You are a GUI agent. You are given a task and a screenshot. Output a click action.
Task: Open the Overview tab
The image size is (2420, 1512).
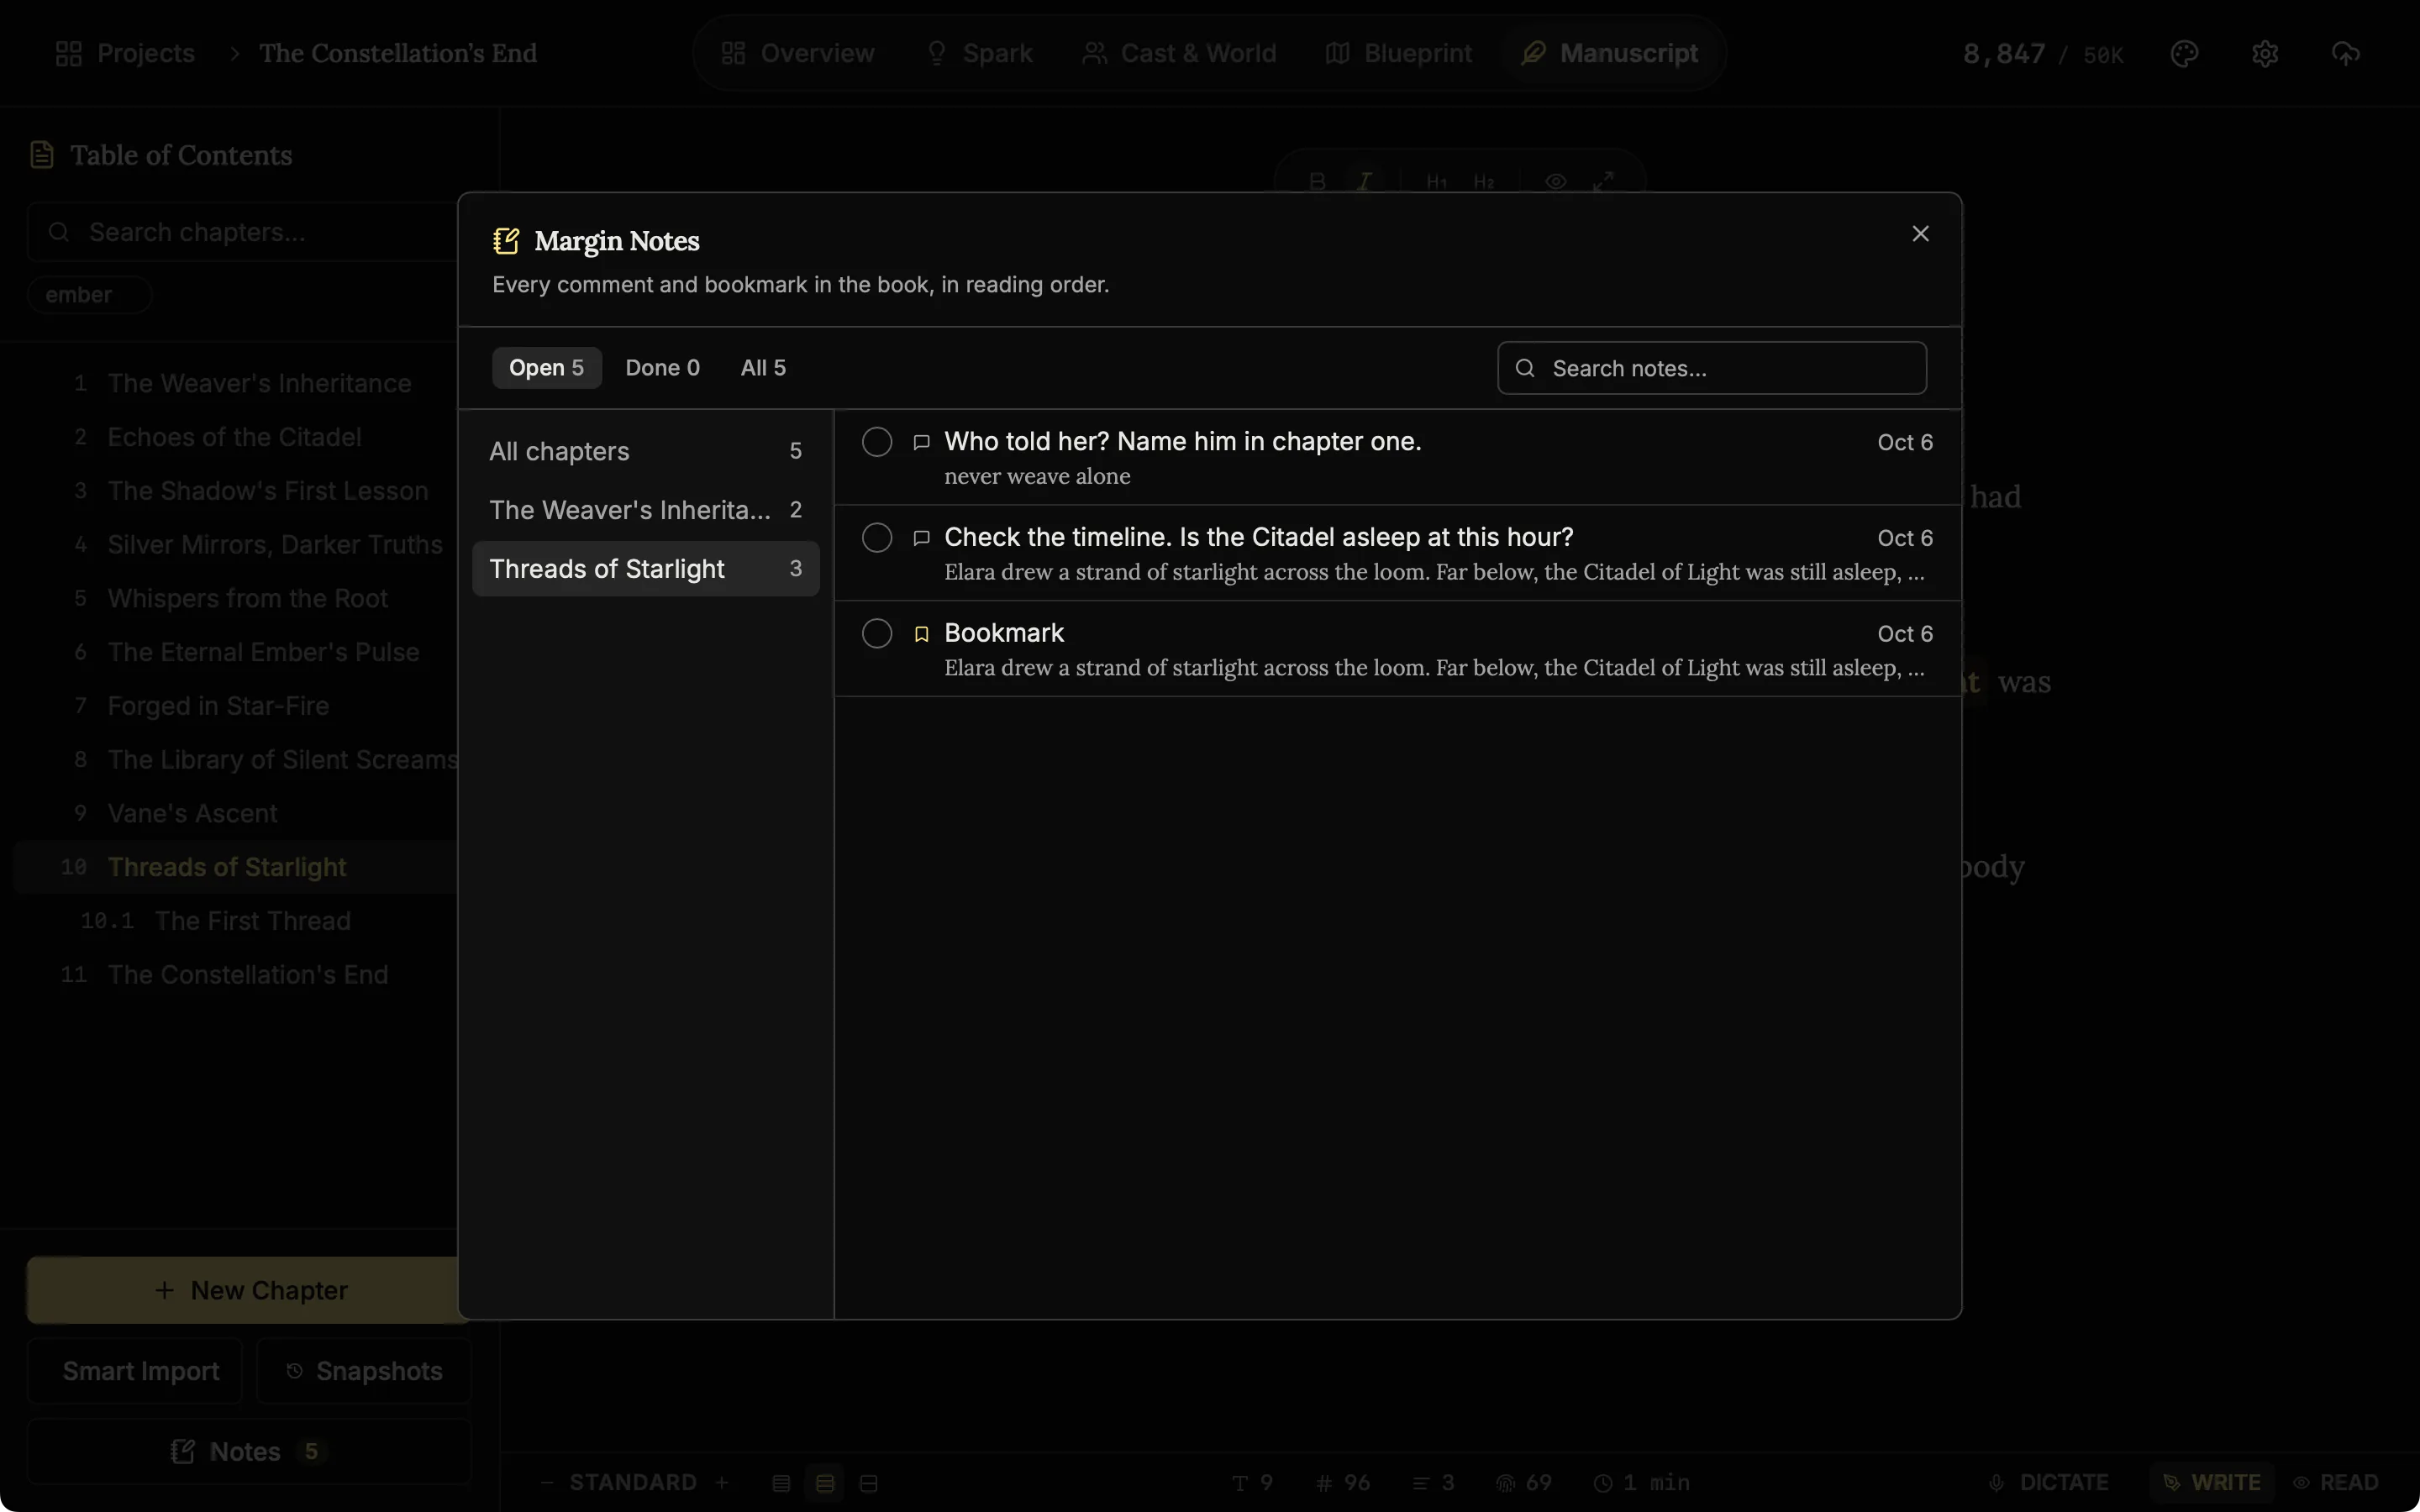(798, 53)
